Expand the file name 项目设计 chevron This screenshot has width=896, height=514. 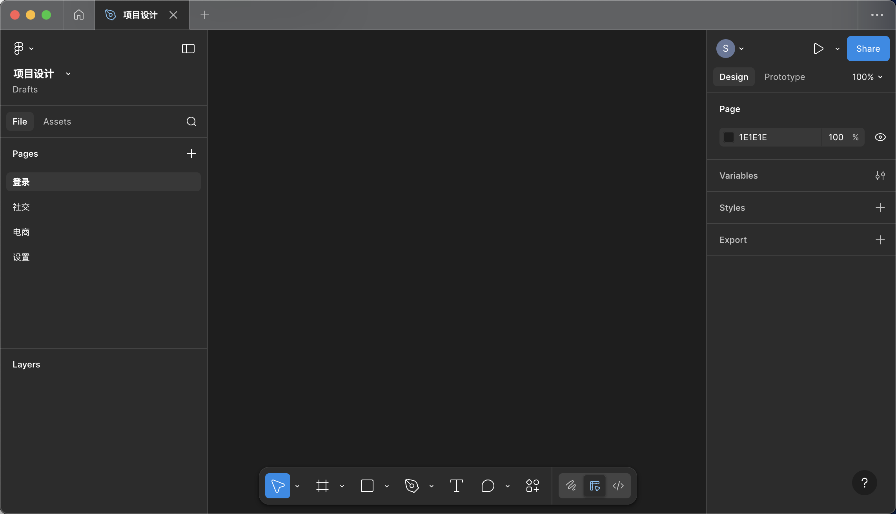68,74
